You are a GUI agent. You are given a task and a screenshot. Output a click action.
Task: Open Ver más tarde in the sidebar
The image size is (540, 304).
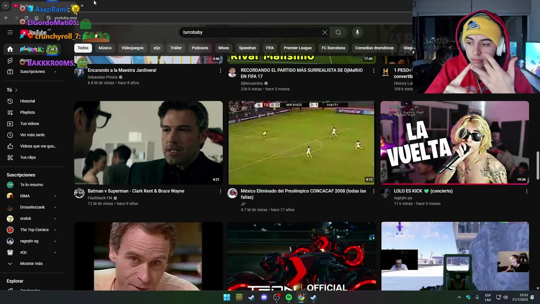click(32, 135)
